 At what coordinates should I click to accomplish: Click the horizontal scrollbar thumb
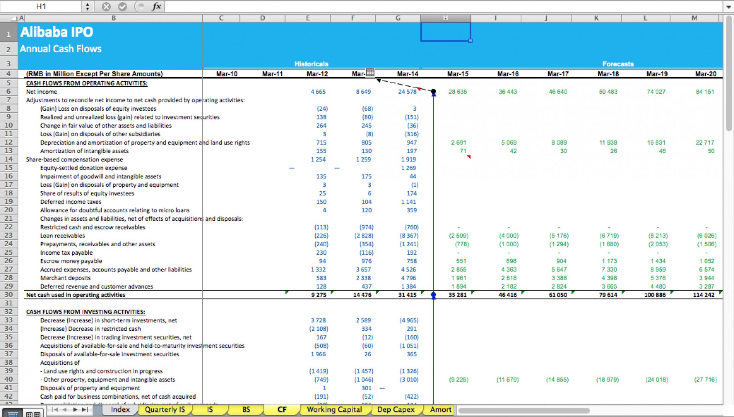[x=524, y=411]
